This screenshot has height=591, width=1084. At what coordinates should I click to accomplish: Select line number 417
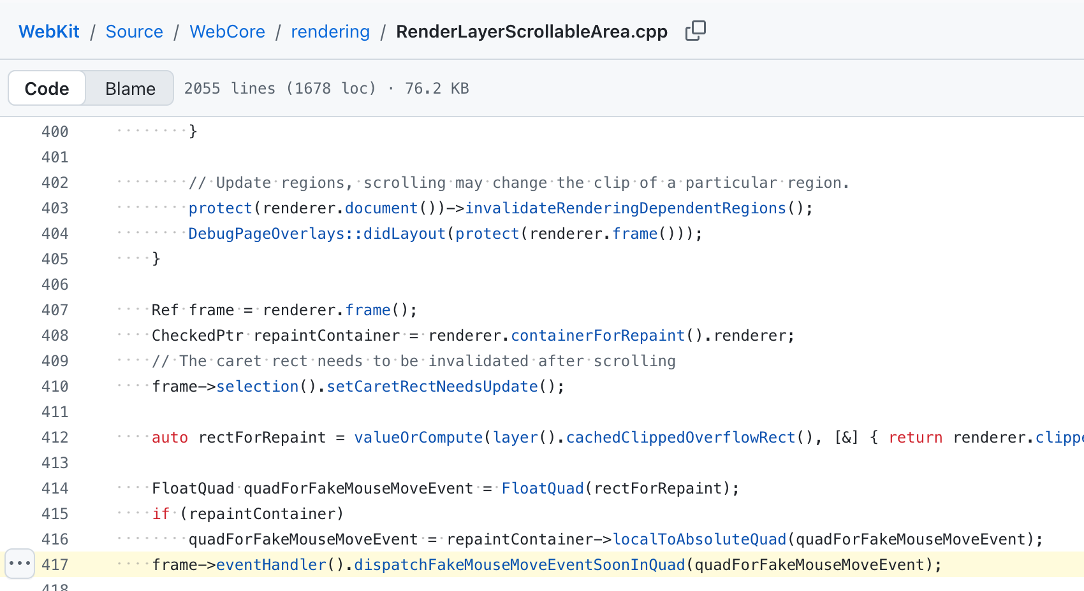[55, 564]
